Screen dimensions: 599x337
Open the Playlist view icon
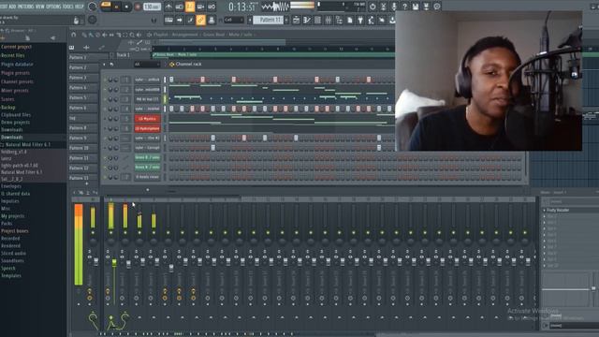pos(296,20)
